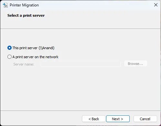Select the This print server radio button

[x=9, y=48]
